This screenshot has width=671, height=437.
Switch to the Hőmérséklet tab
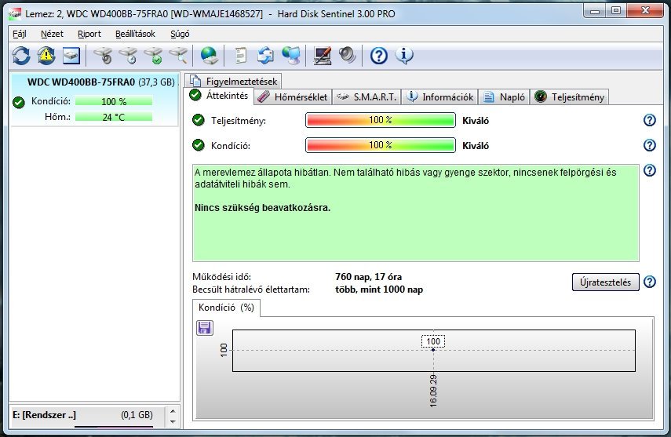(294, 97)
